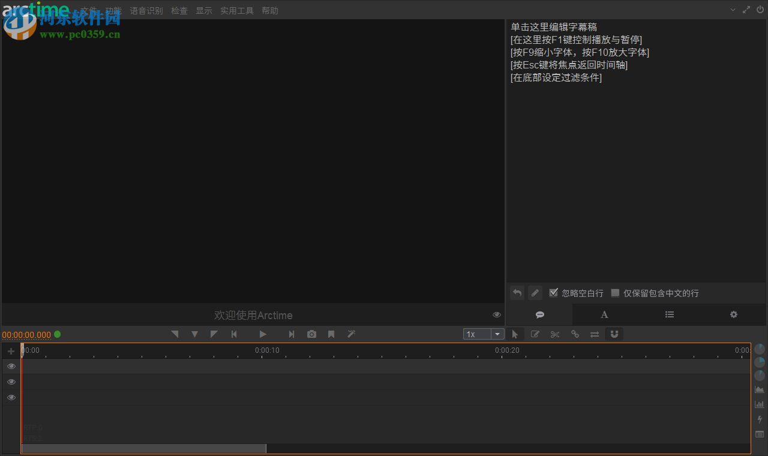Hide the first timeline track with its eye toggle
768x456 pixels.
pyautogui.click(x=11, y=366)
